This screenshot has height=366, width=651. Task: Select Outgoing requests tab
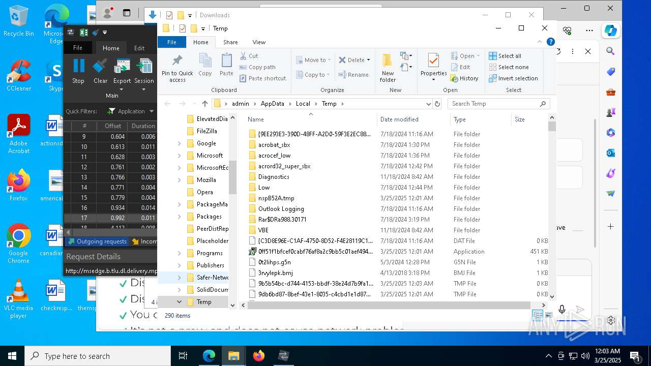[97, 241]
